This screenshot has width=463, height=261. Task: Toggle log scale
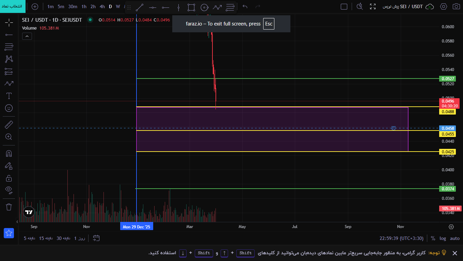point(443,238)
